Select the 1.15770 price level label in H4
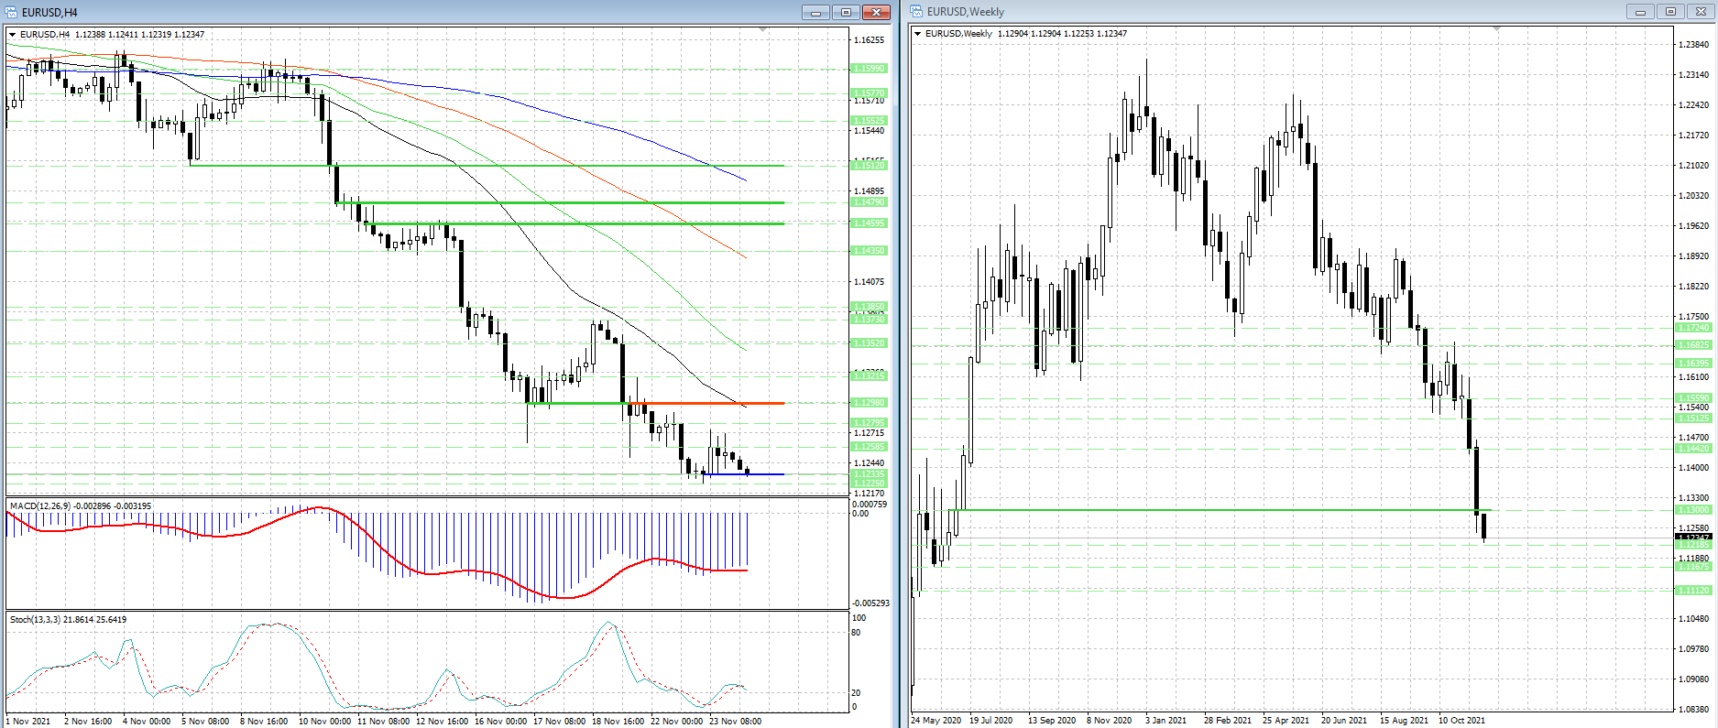Viewport: 1718px width, 728px height. 869,93
